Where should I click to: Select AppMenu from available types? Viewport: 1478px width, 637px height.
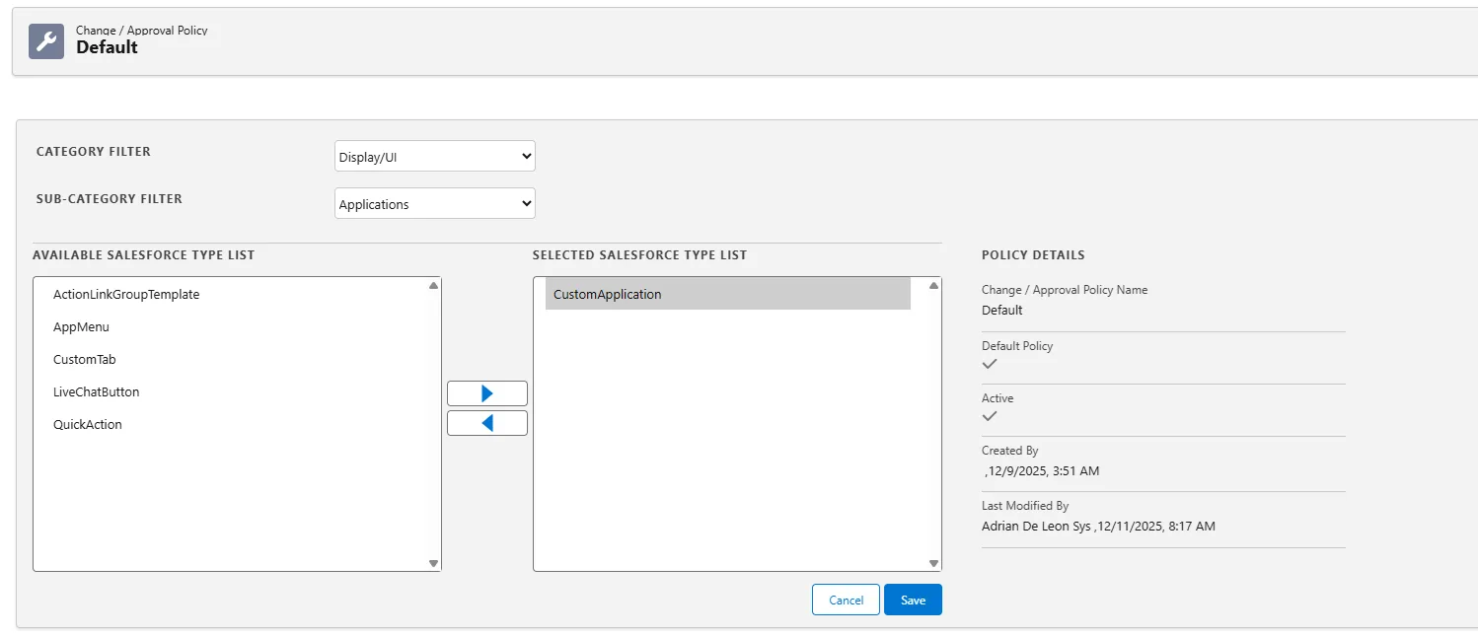click(81, 327)
